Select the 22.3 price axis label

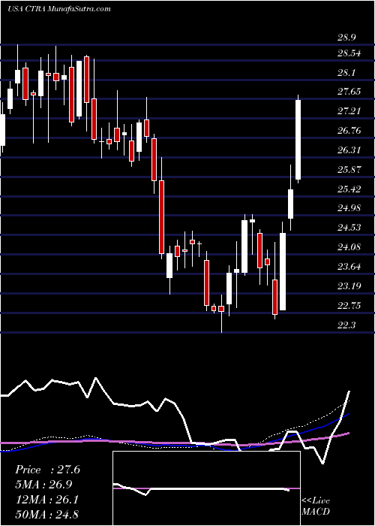point(346,325)
